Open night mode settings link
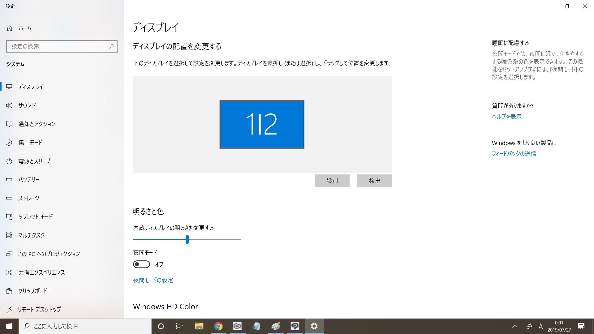This screenshot has width=594, height=334. click(153, 280)
